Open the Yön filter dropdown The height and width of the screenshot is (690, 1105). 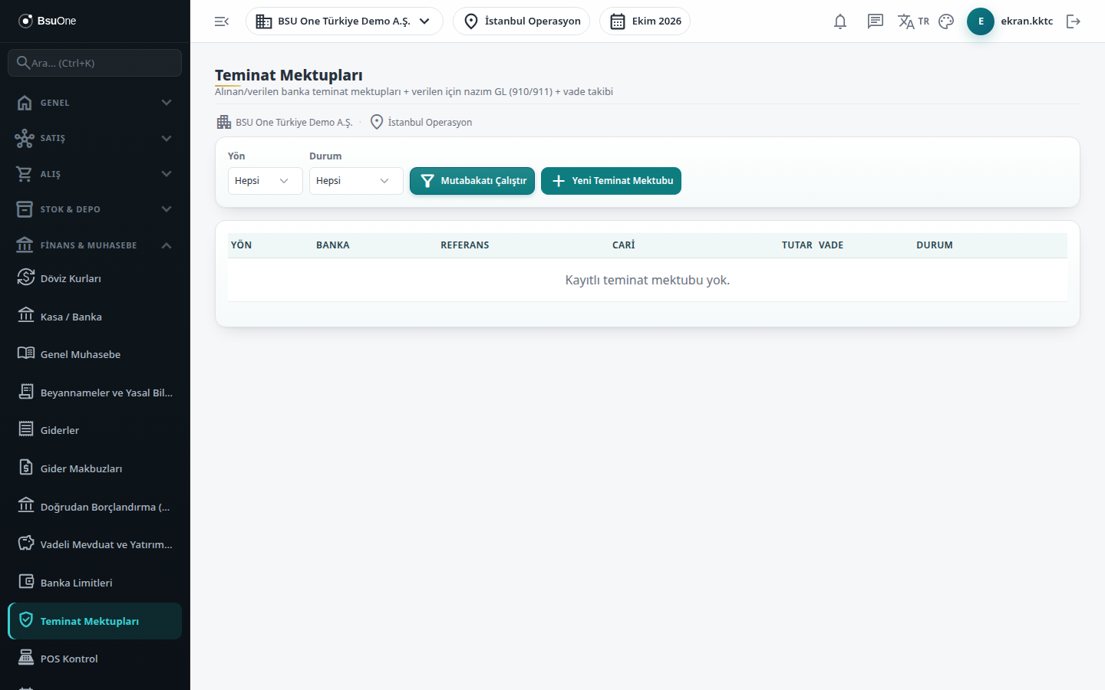[265, 181]
